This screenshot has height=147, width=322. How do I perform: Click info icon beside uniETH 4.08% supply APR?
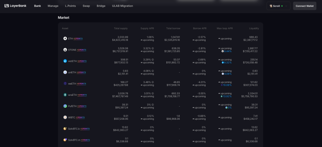[153, 71]
